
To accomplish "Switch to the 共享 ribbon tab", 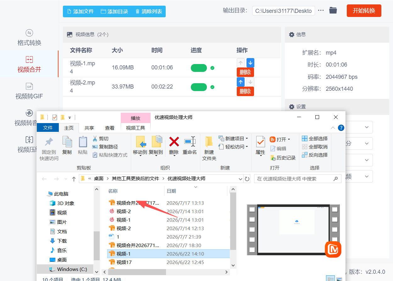I will coord(89,128).
